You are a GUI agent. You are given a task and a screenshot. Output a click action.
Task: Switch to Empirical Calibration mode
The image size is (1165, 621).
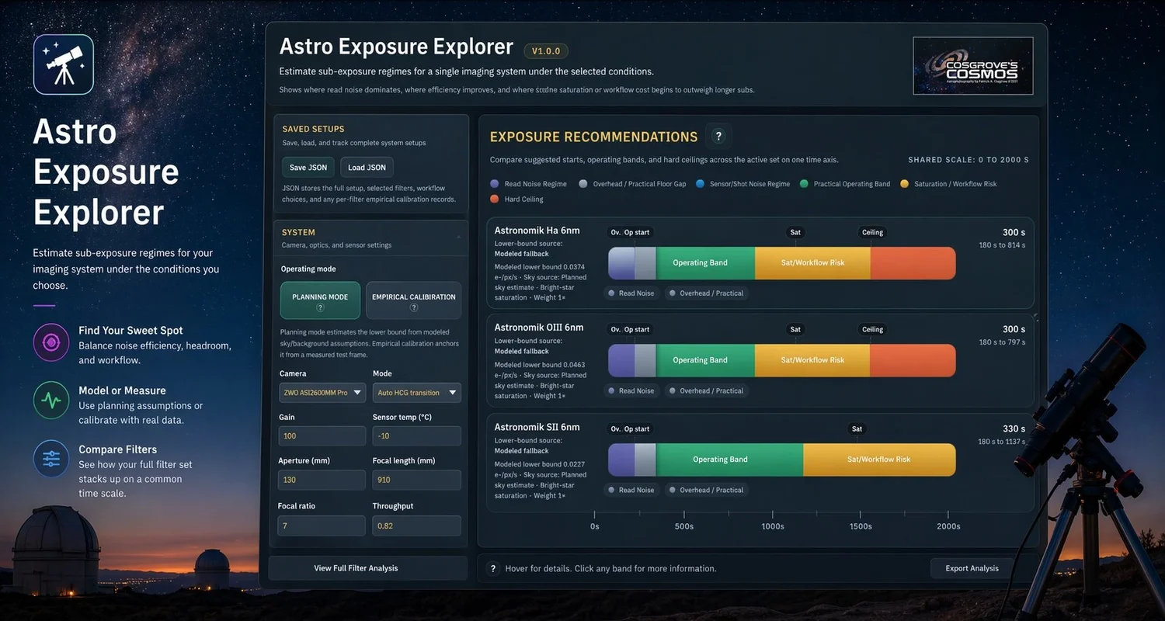coord(414,298)
